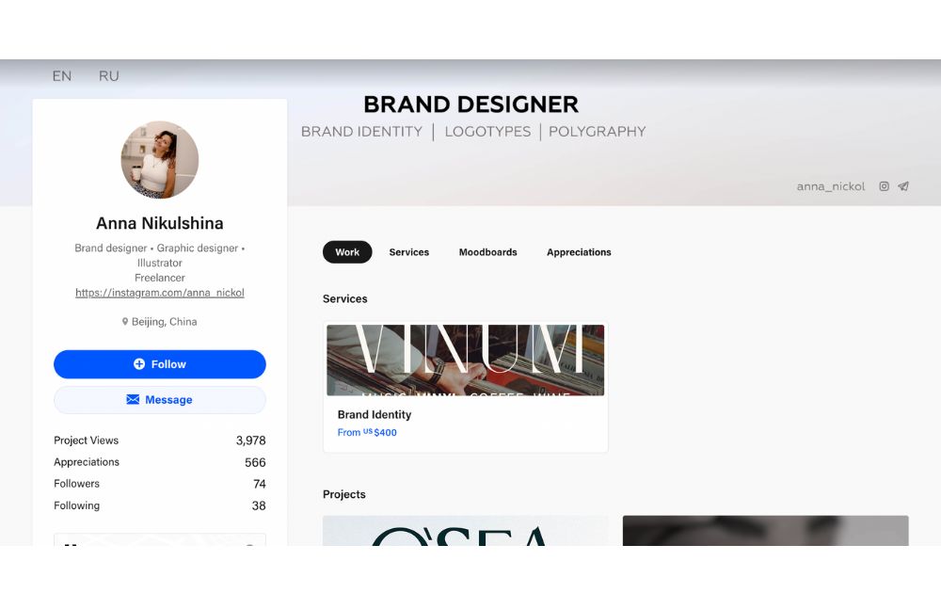Click the plus icon on Follow button
The width and height of the screenshot is (941, 593).
click(139, 363)
